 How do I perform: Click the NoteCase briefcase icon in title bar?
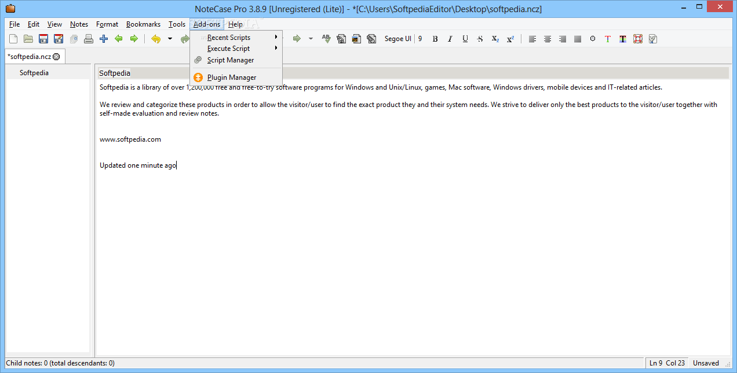click(x=10, y=9)
